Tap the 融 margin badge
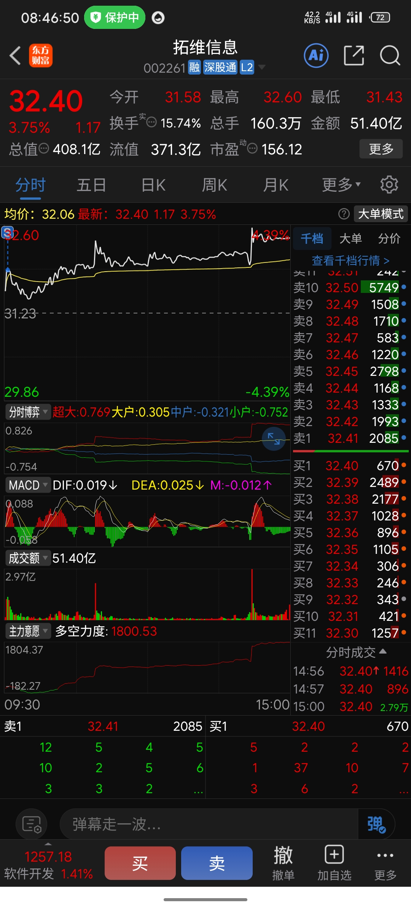Screen dimensions: 411x913 pyautogui.click(x=194, y=68)
